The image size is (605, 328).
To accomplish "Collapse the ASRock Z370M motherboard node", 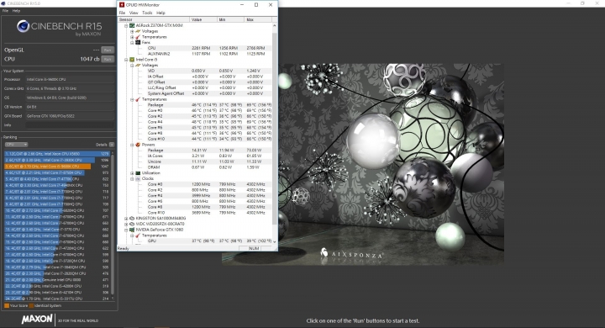I will click(126, 25).
